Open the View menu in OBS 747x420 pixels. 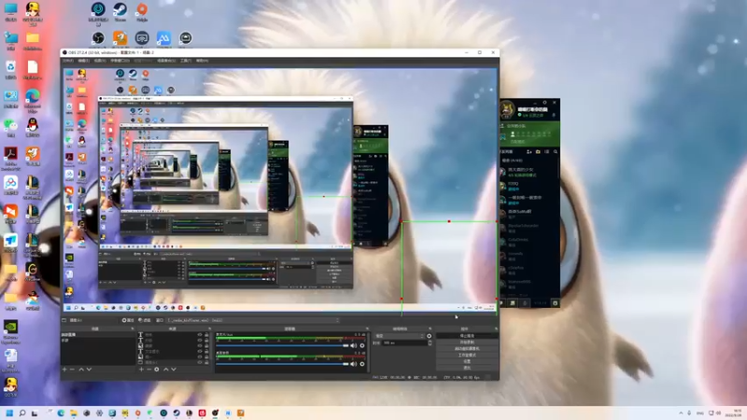[100, 61]
